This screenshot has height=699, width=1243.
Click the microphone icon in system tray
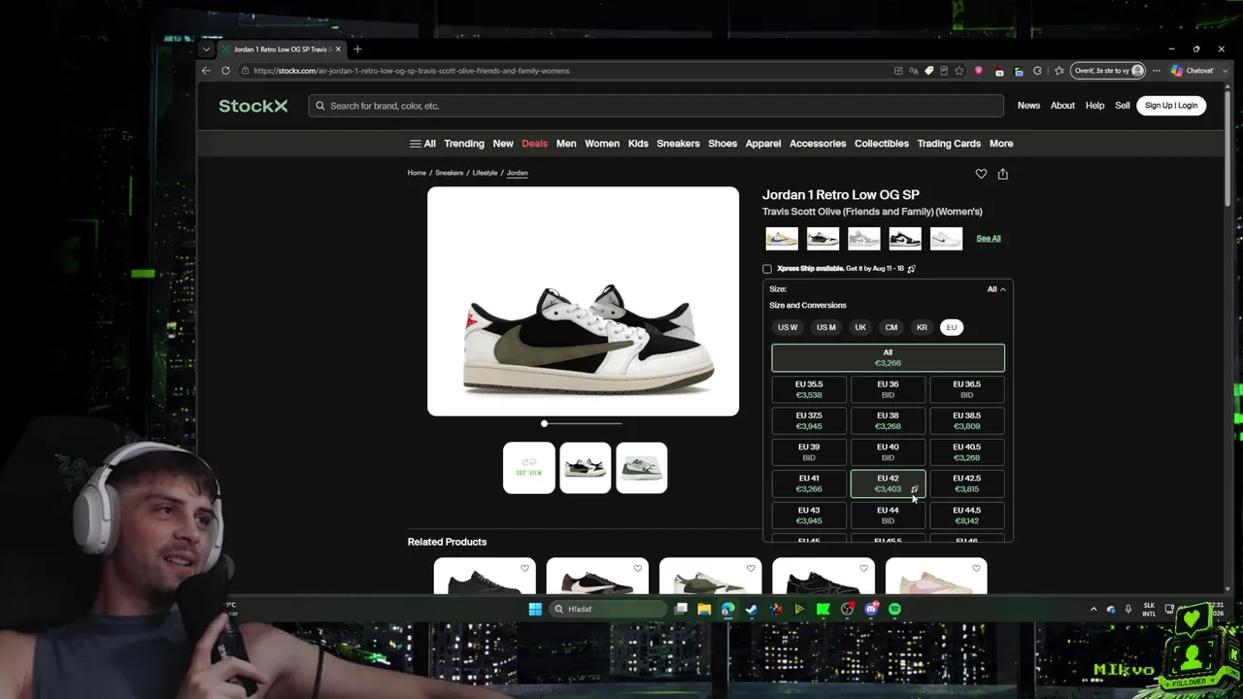coord(1128,609)
